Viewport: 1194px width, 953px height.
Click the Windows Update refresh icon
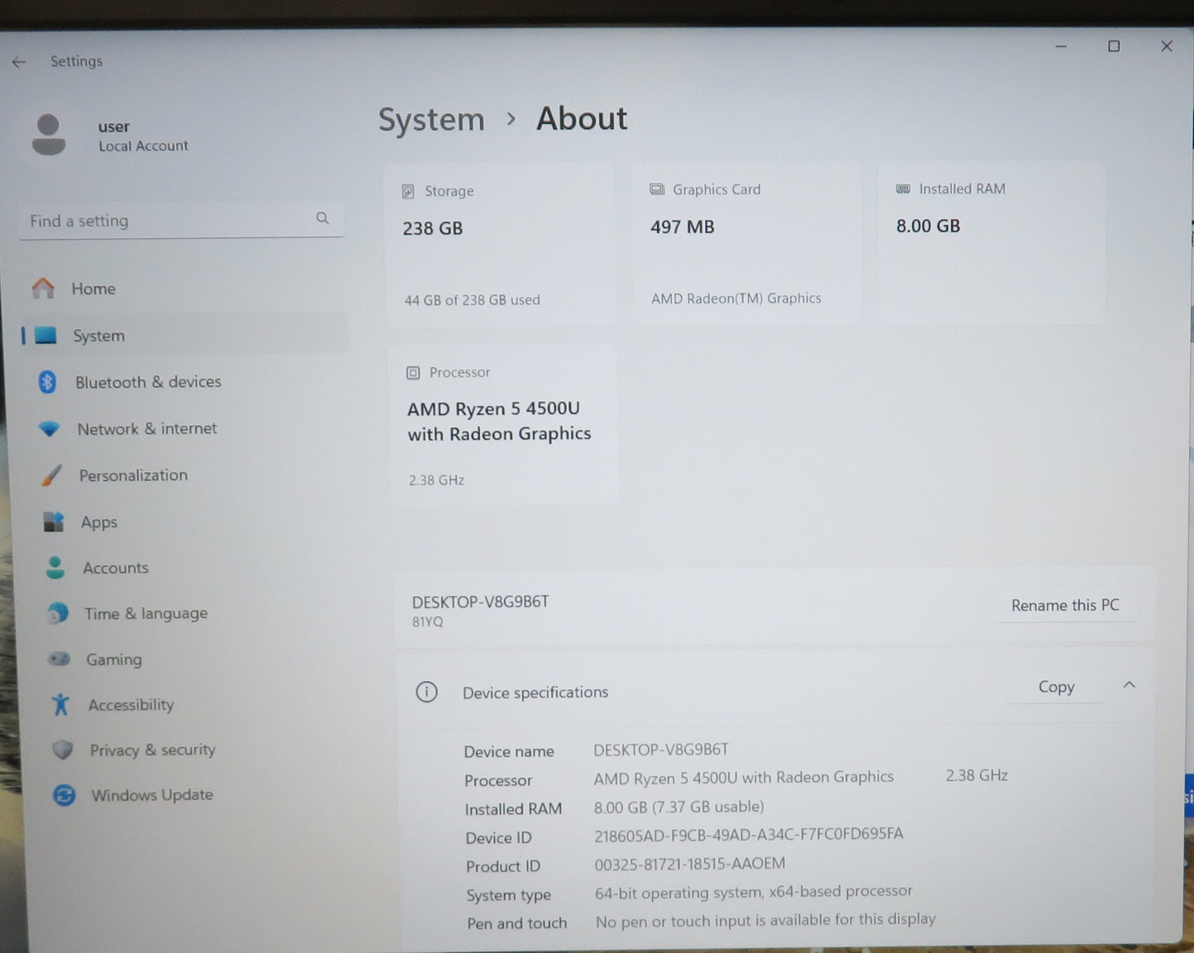[x=64, y=794]
